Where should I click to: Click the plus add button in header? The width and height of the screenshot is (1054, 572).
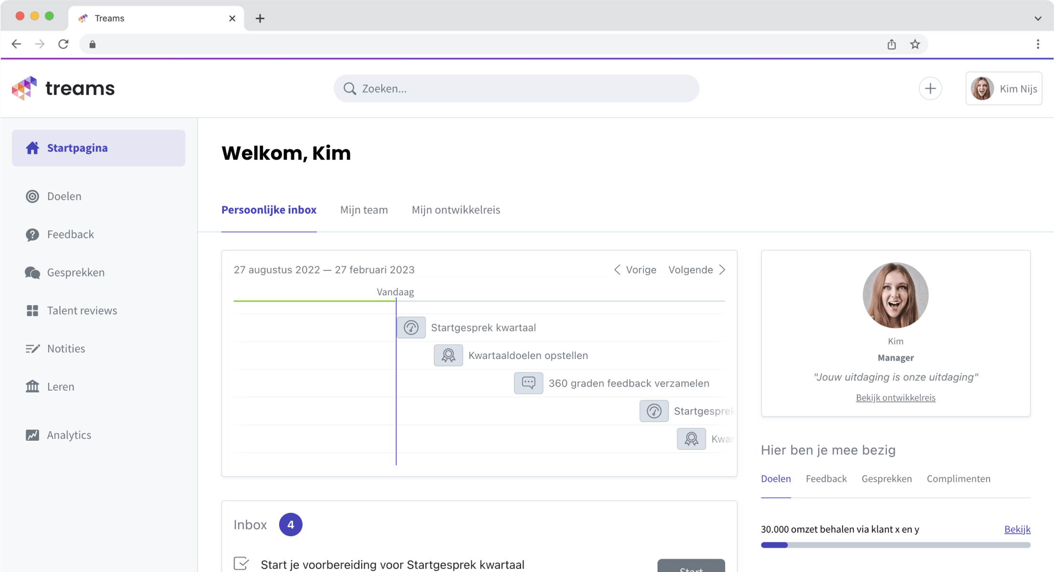point(930,89)
